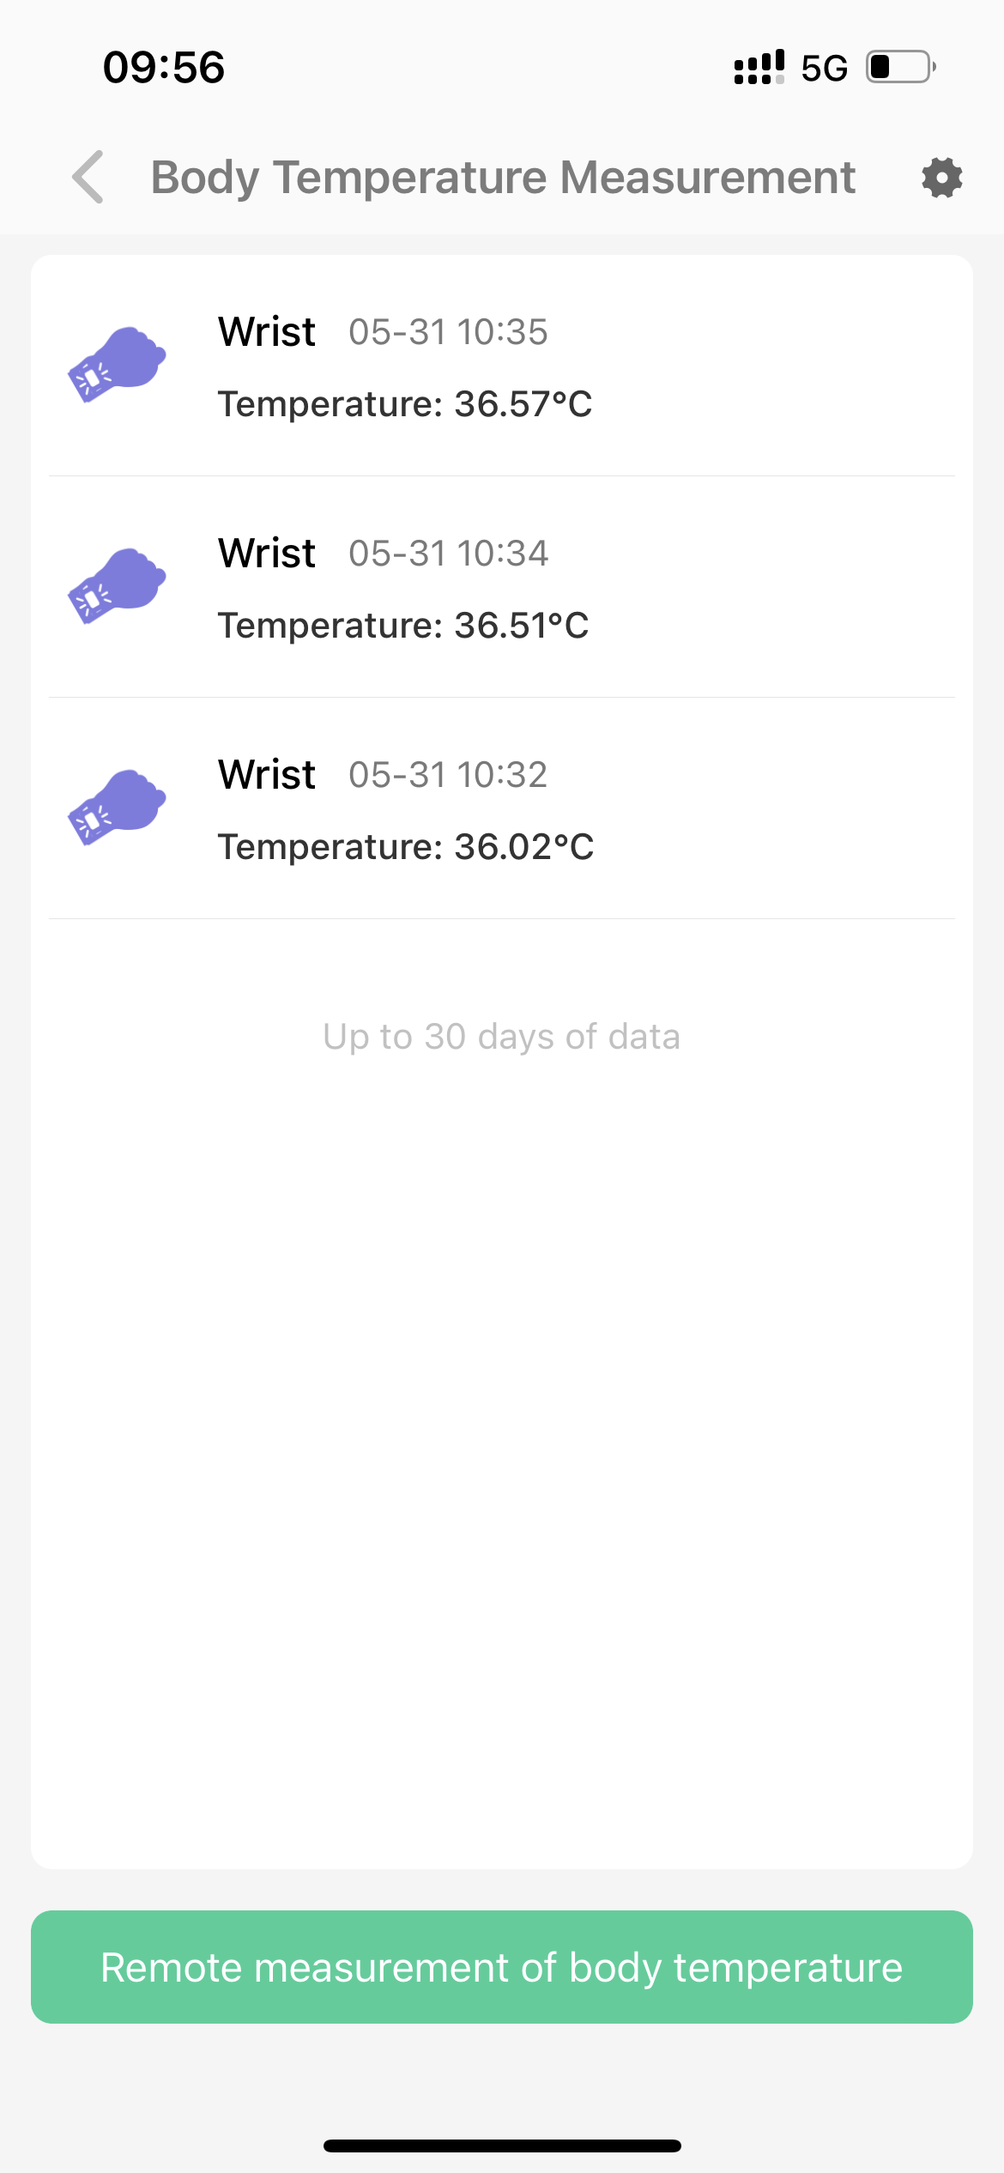Tap the Body Temperature Measurement title
Image resolution: width=1004 pixels, height=2173 pixels.
(503, 178)
